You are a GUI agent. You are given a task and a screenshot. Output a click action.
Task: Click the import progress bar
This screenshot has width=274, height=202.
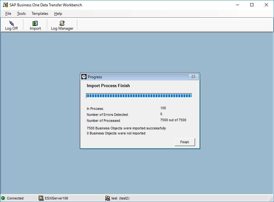(139, 96)
